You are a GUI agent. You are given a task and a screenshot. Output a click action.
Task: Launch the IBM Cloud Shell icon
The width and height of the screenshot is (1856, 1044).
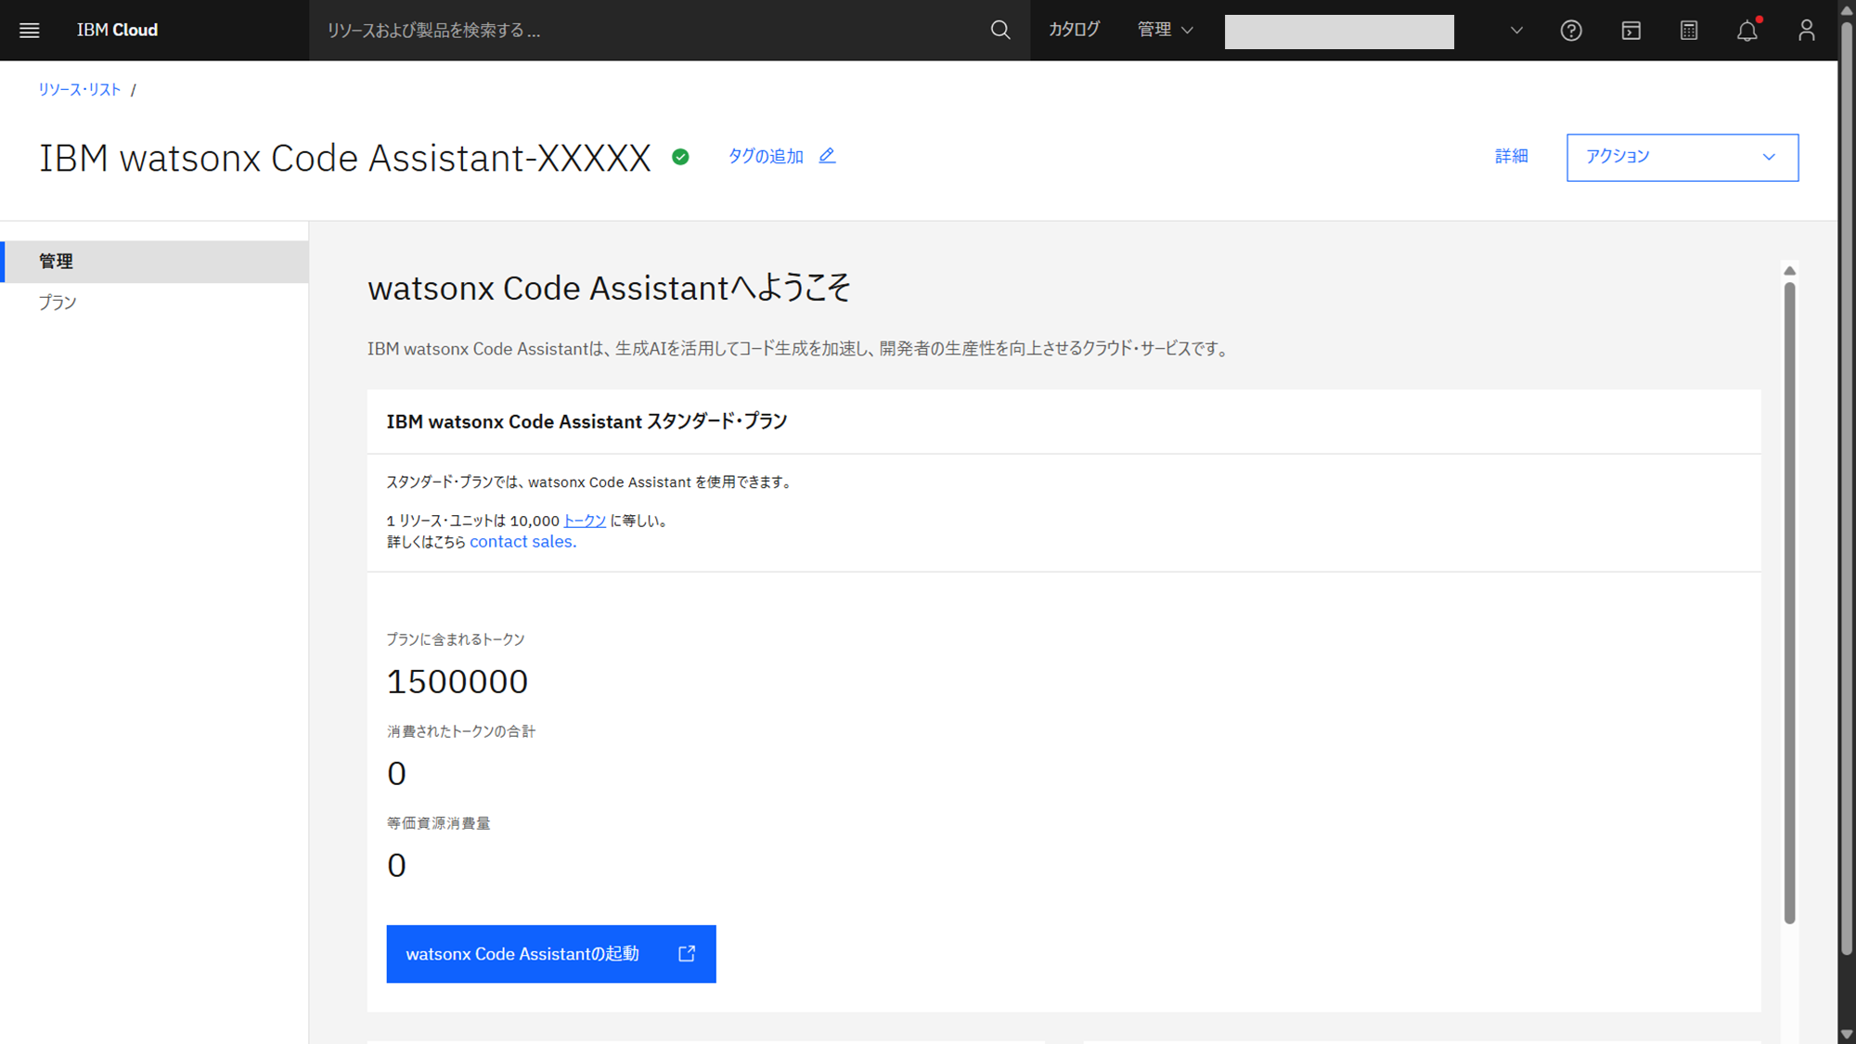[1630, 31]
